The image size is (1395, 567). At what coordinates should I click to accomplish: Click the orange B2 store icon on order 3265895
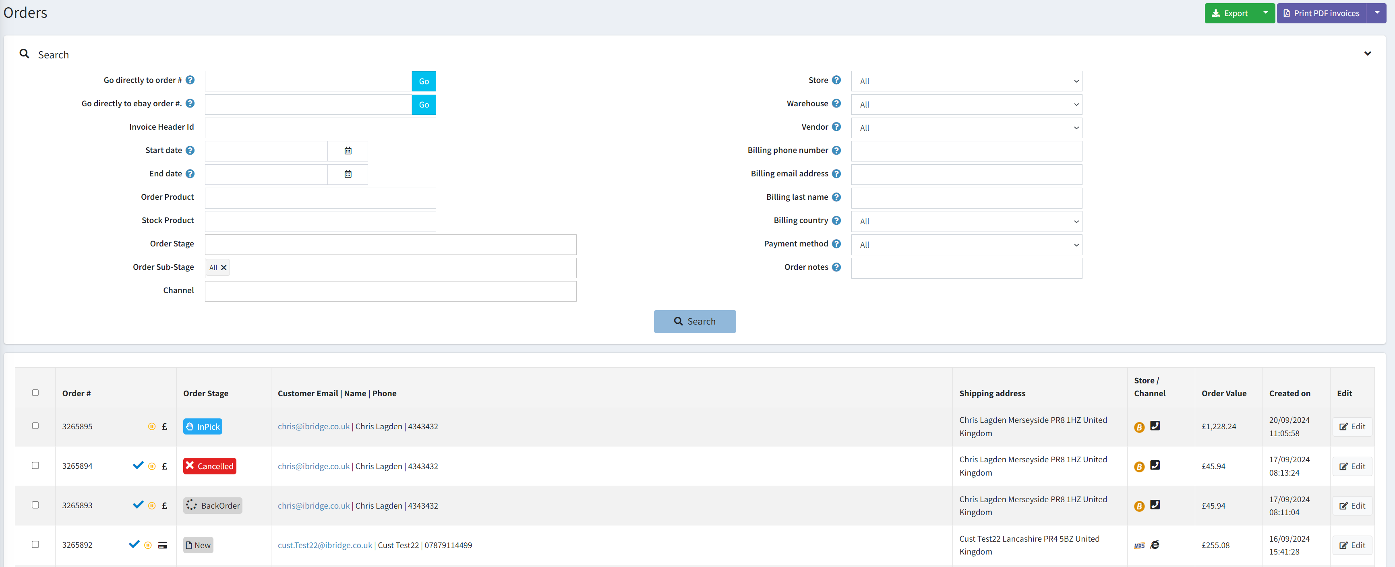1139,426
